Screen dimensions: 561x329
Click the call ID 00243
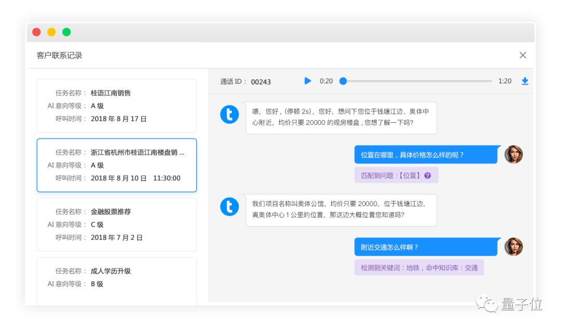tap(261, 82)
